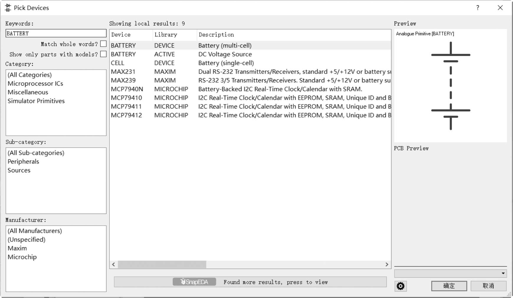Click the 取消 cancel button

point(488,286)
